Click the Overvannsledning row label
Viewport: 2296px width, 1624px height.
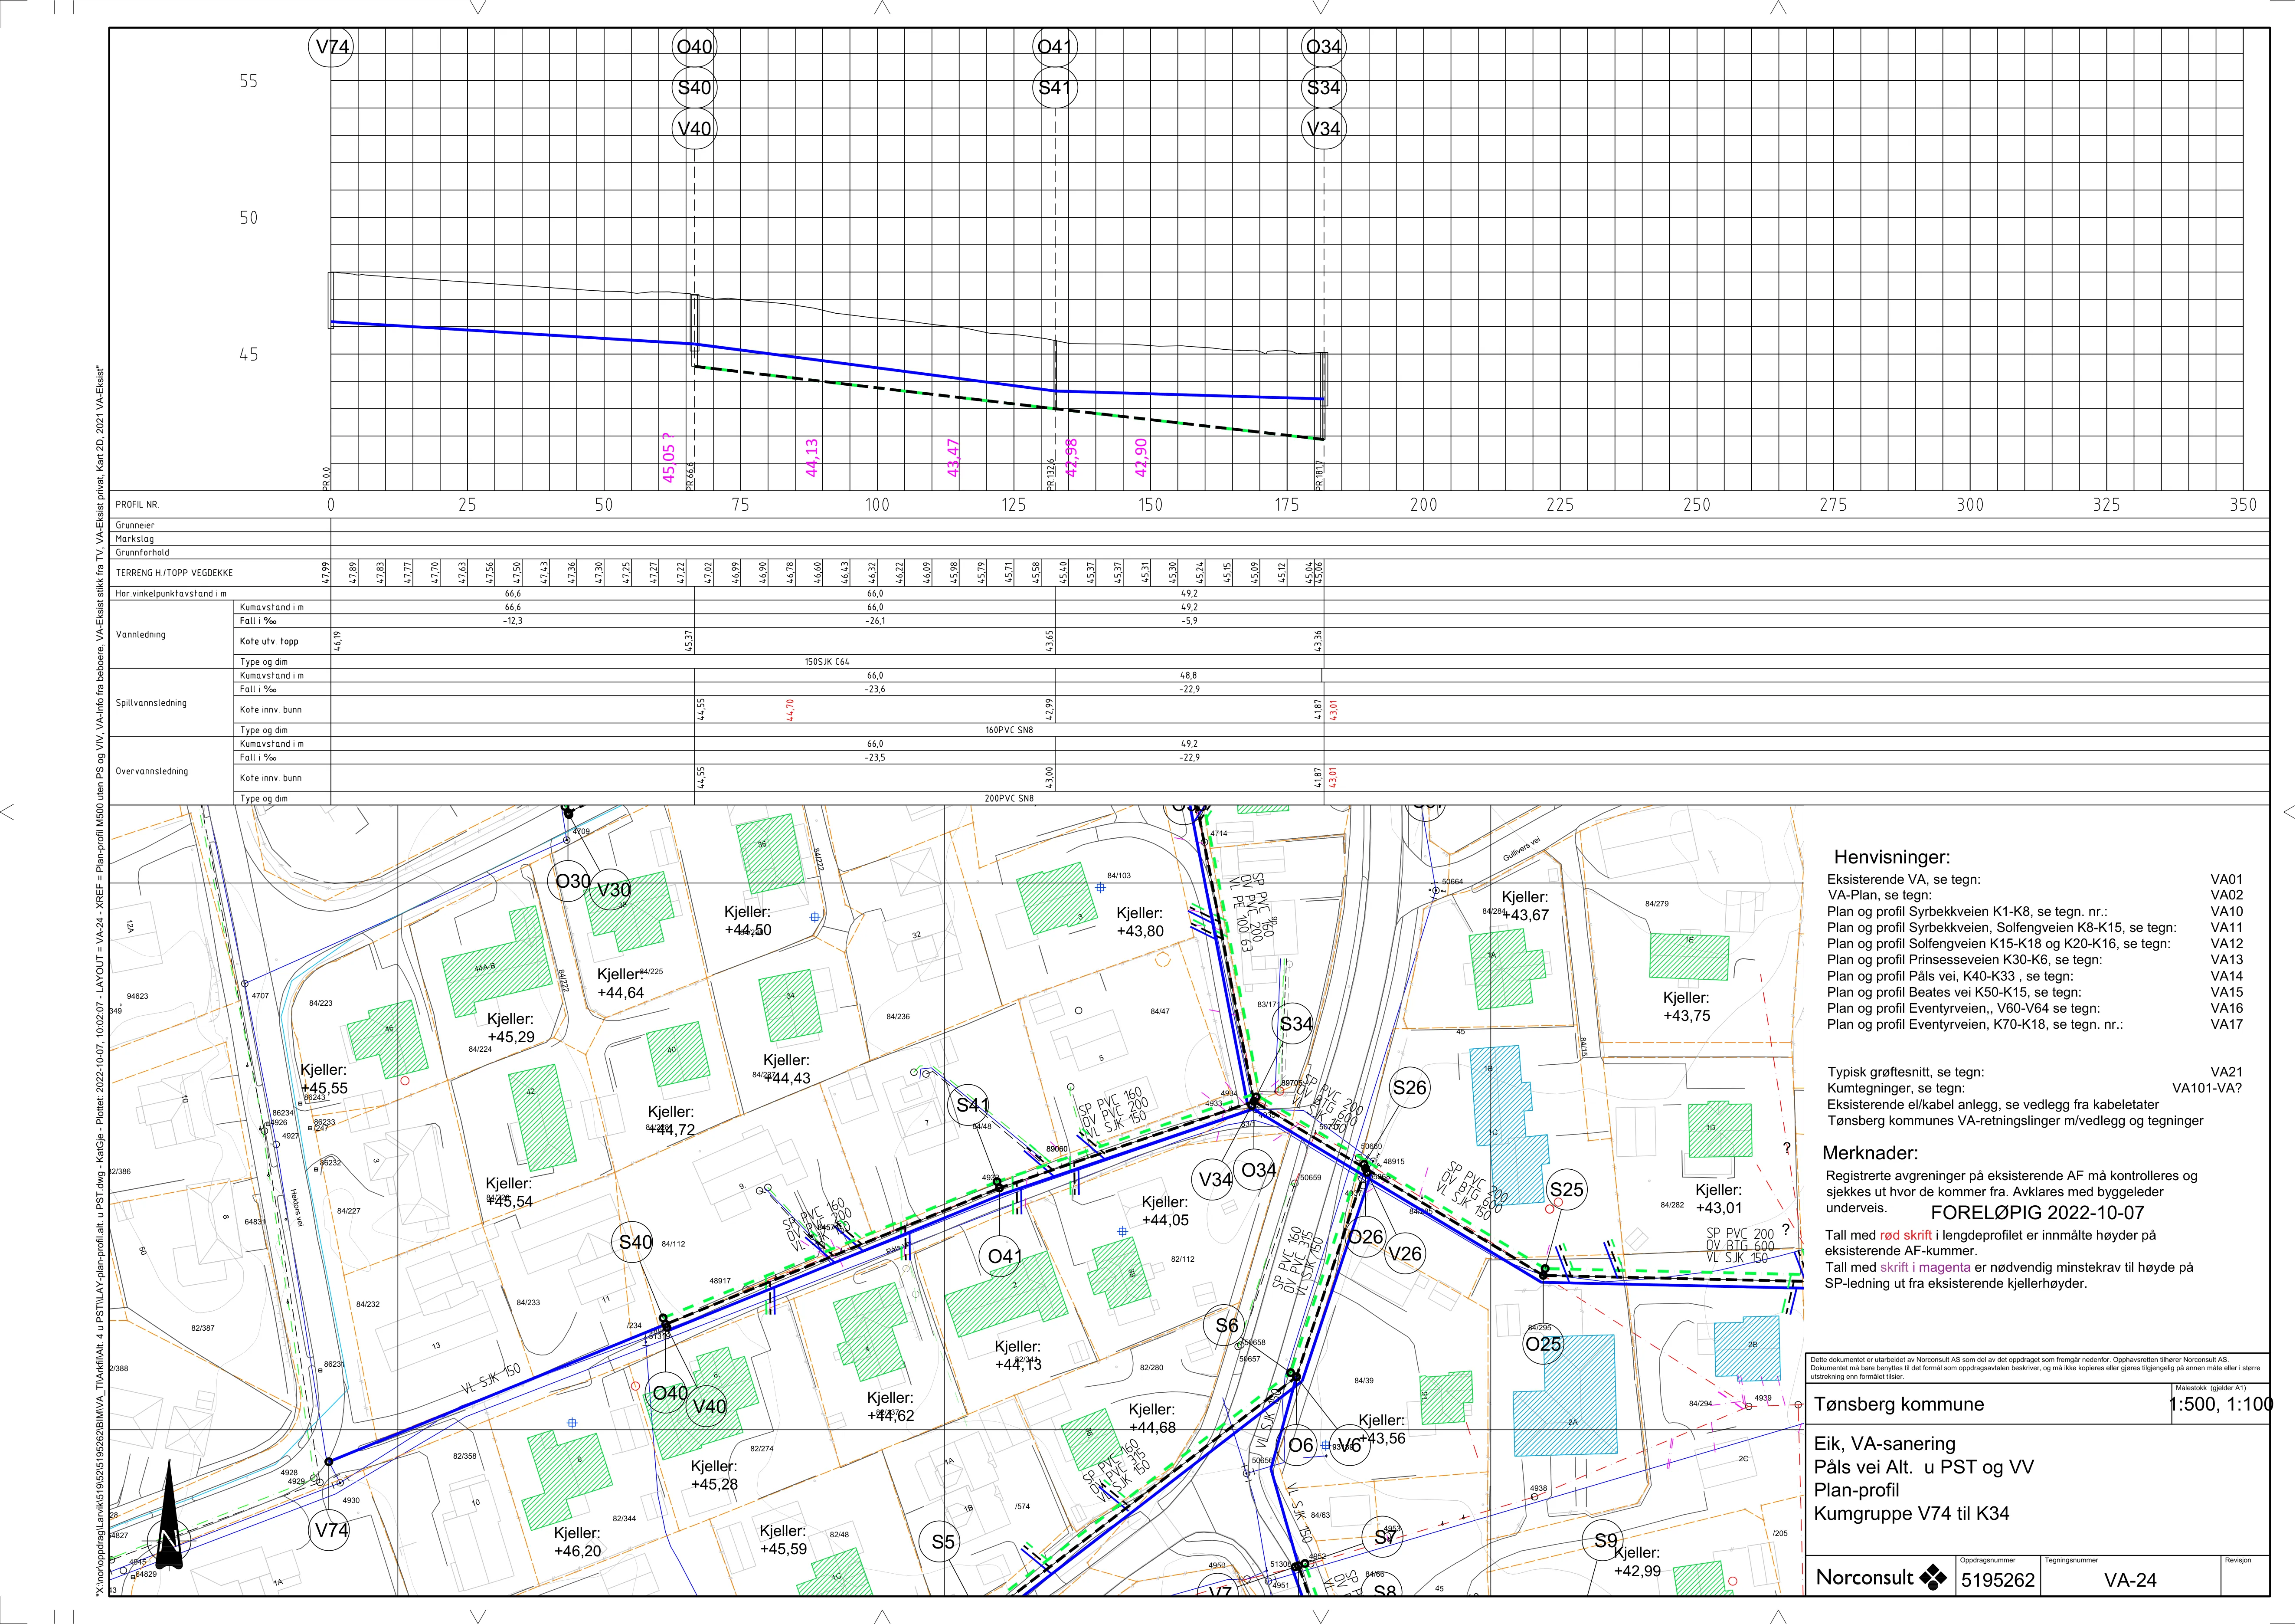151,771
